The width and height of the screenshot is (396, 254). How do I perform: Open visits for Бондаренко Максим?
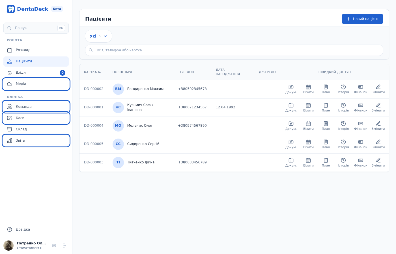[x=308, y=89]
